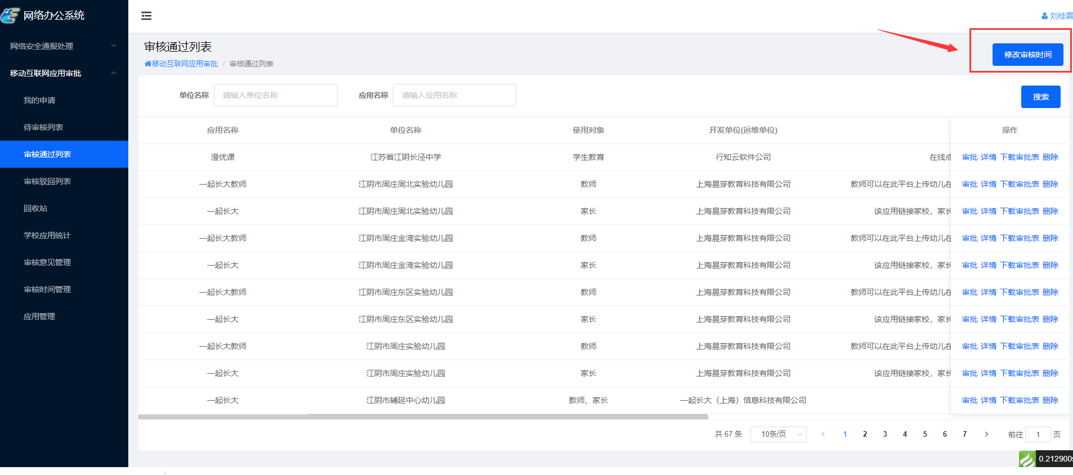Go to next page arrow in pagination

tap(986, 434)
